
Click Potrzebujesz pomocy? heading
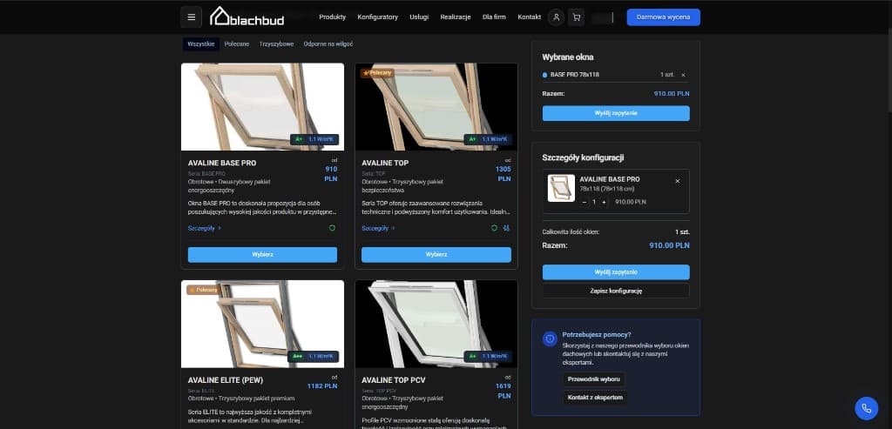pos(596,335)
